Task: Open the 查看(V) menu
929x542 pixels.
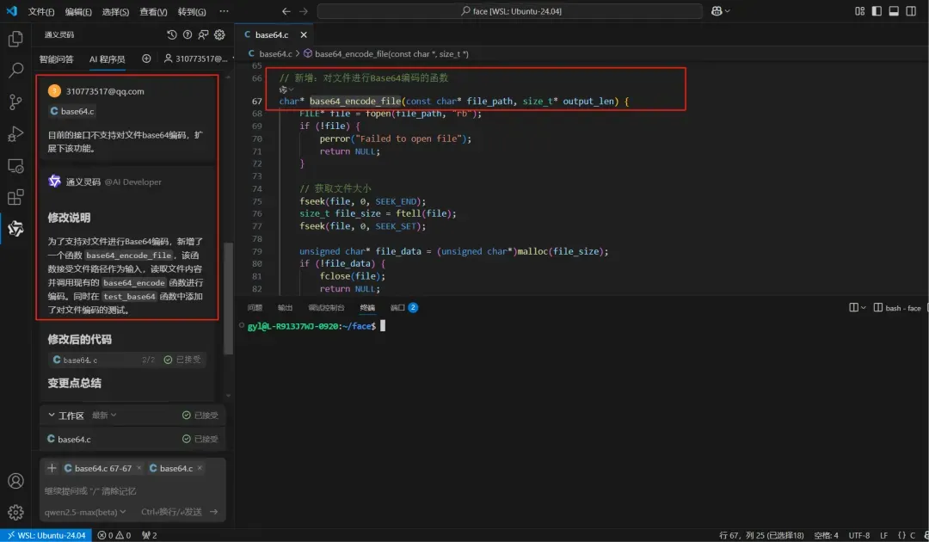Action: [x=154, y=12]
